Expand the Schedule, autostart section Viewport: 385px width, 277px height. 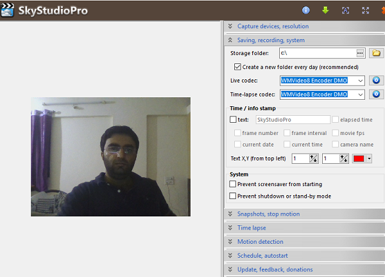263,255
